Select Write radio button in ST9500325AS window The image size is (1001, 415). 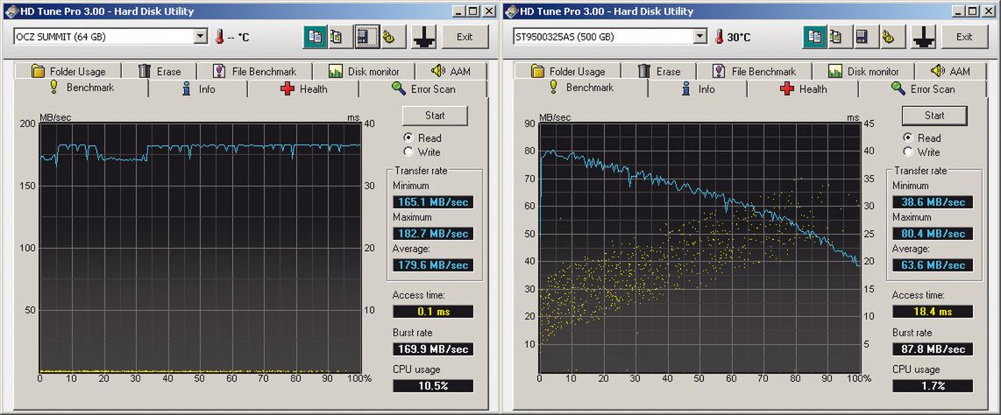[x=908, y=151]
